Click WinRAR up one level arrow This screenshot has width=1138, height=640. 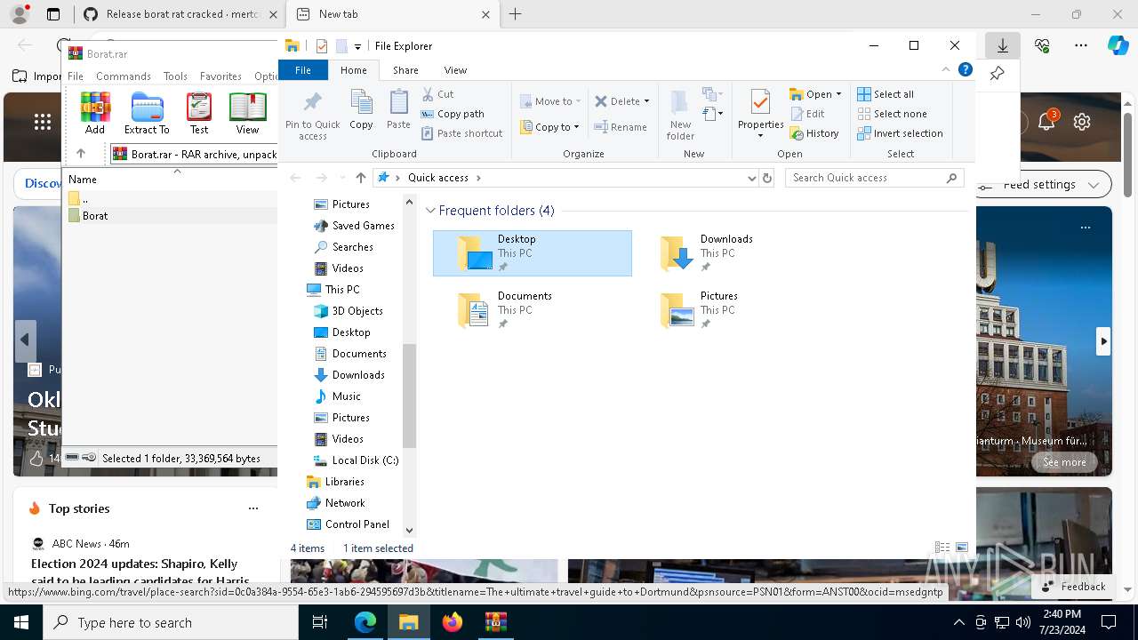(81, 154)
